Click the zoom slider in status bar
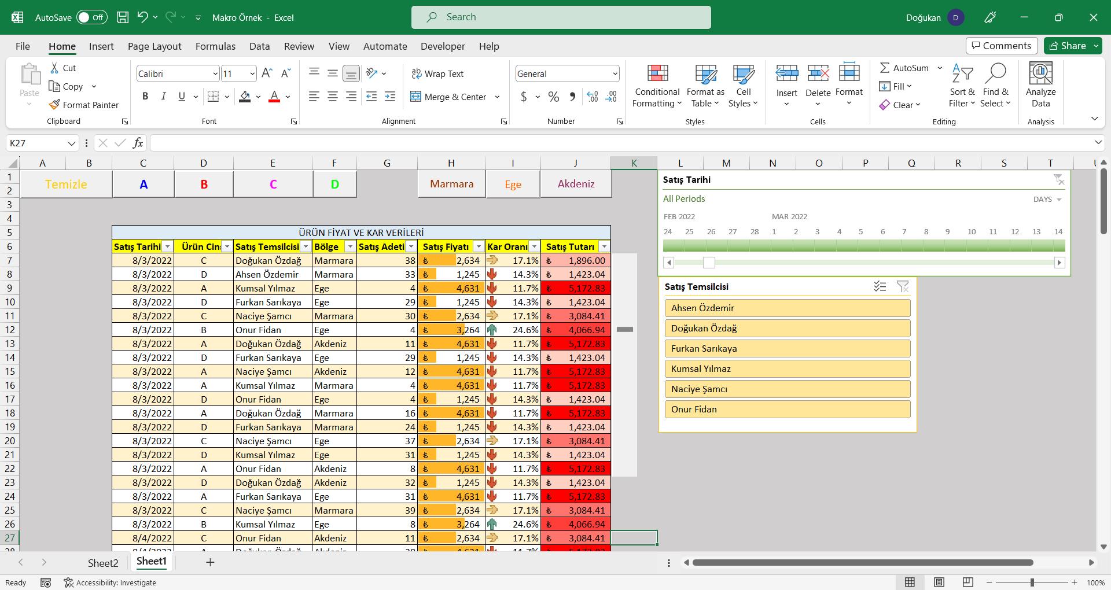This screenshot has width=1111, height=590. click(x=1032, y=582)
